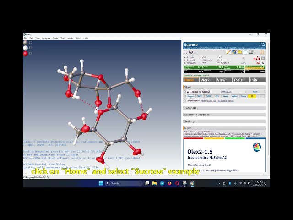The width and height of the screenshot is (293, 220).
Task: Load the Water sample structure
Action: [226, 96]
